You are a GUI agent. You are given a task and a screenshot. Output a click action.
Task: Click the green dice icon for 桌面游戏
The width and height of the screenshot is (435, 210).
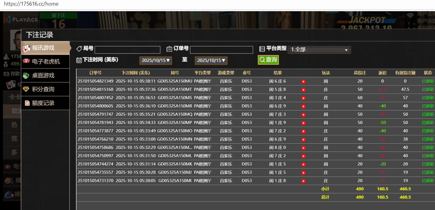26,75
